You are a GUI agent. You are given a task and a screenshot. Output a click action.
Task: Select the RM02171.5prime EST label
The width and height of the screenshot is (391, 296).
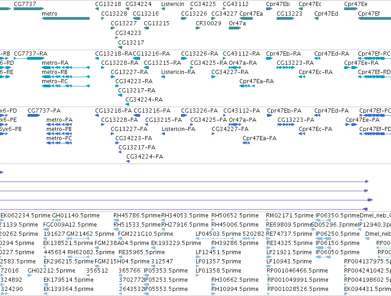tap(289, 216)
